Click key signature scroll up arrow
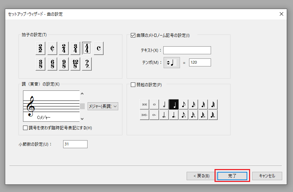The height and width of the screenshot is (192, 293). (82, 94)
